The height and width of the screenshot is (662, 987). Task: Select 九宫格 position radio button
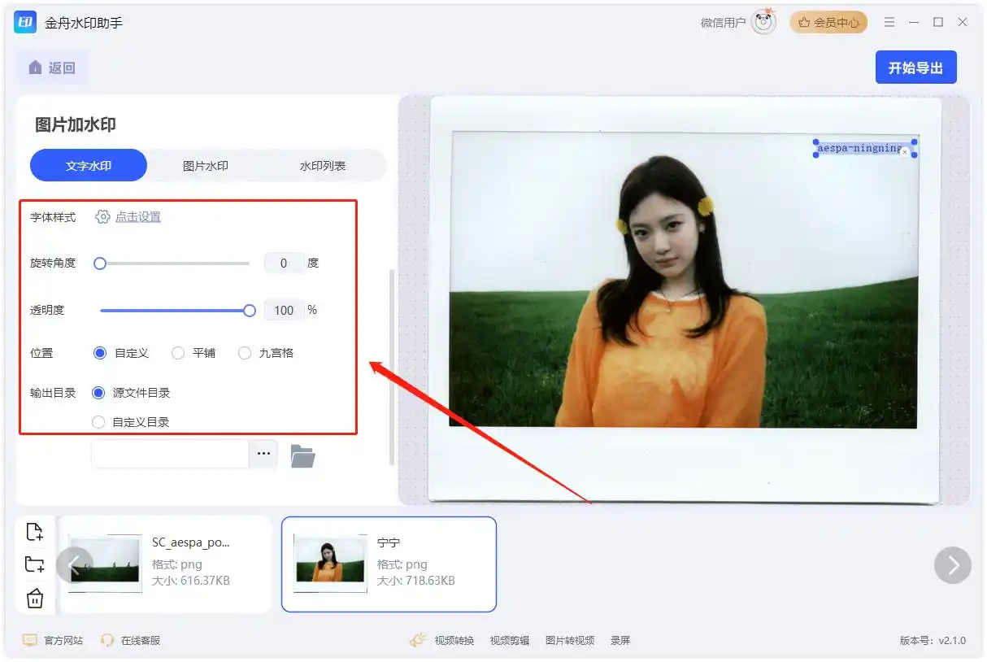pos(245,353)
